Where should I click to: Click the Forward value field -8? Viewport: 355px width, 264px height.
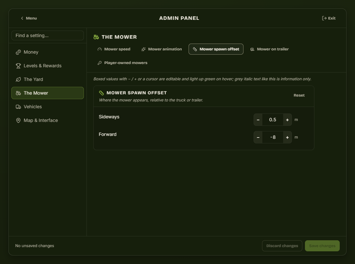point(272,137)
